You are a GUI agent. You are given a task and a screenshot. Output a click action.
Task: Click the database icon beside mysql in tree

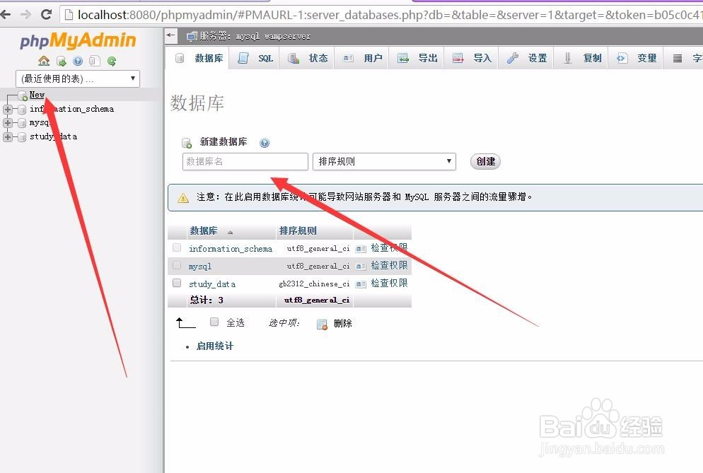point(21,123)
